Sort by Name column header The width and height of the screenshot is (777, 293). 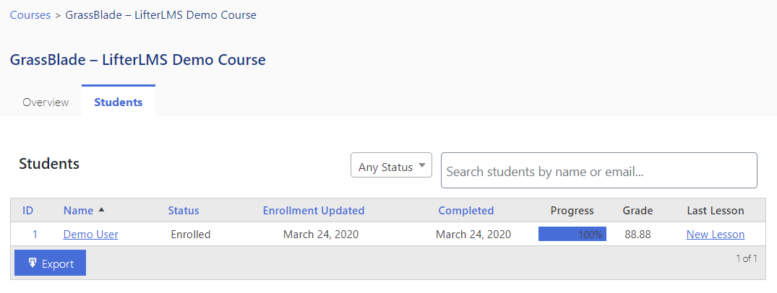coord(78,210)
